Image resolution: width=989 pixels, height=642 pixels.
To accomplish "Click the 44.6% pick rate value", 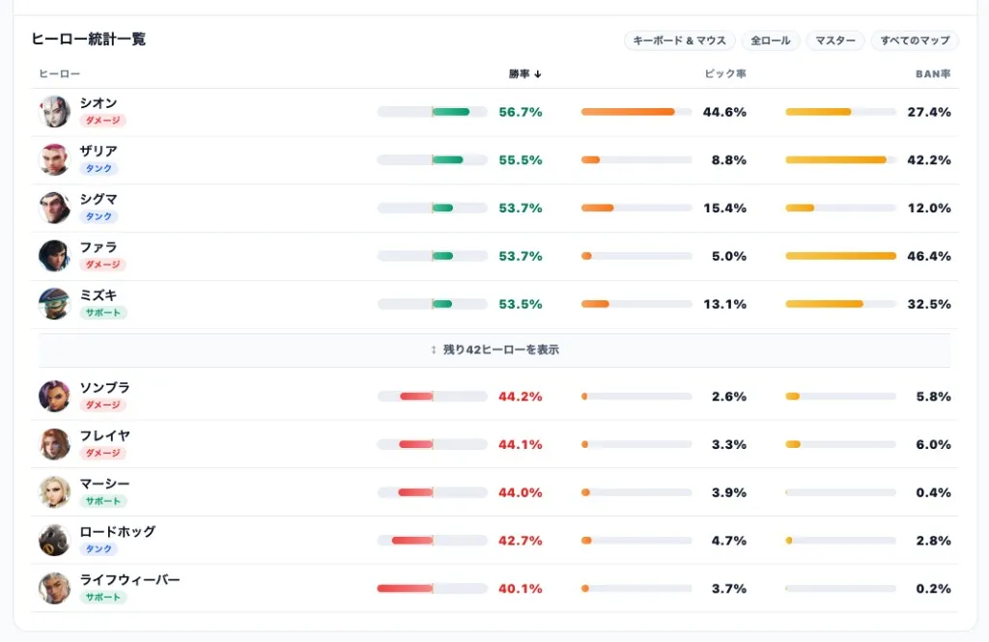I will (724, 112).
